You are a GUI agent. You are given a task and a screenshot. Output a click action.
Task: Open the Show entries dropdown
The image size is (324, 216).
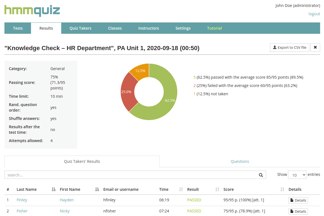(297, 175)
